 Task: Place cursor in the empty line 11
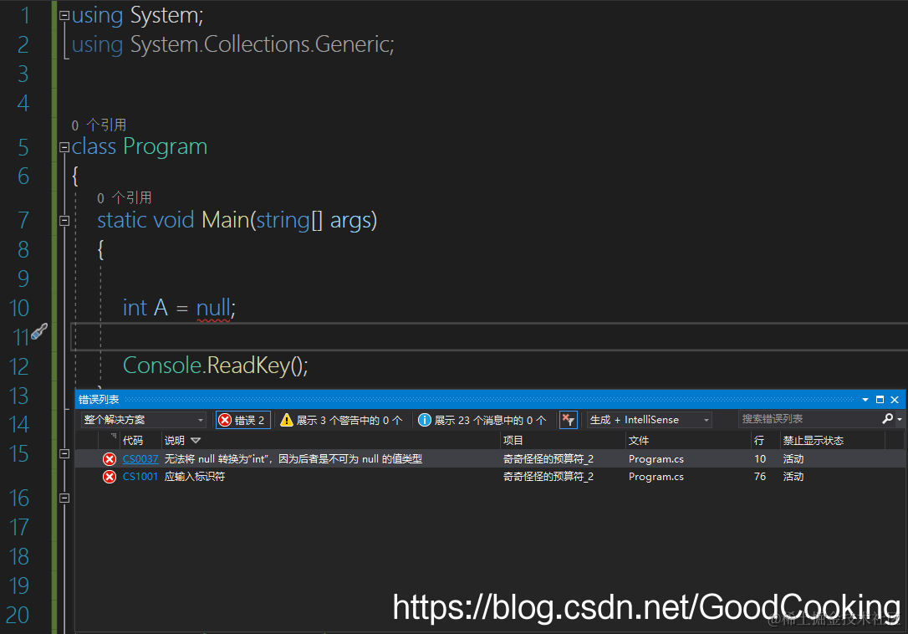pyautogui.click(x=489, y=337)
